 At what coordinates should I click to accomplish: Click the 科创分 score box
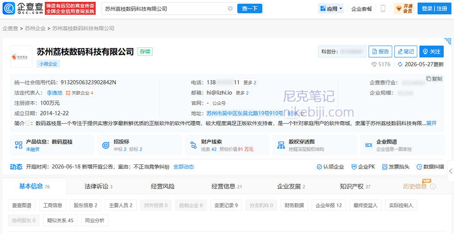[x=342, y=51]
